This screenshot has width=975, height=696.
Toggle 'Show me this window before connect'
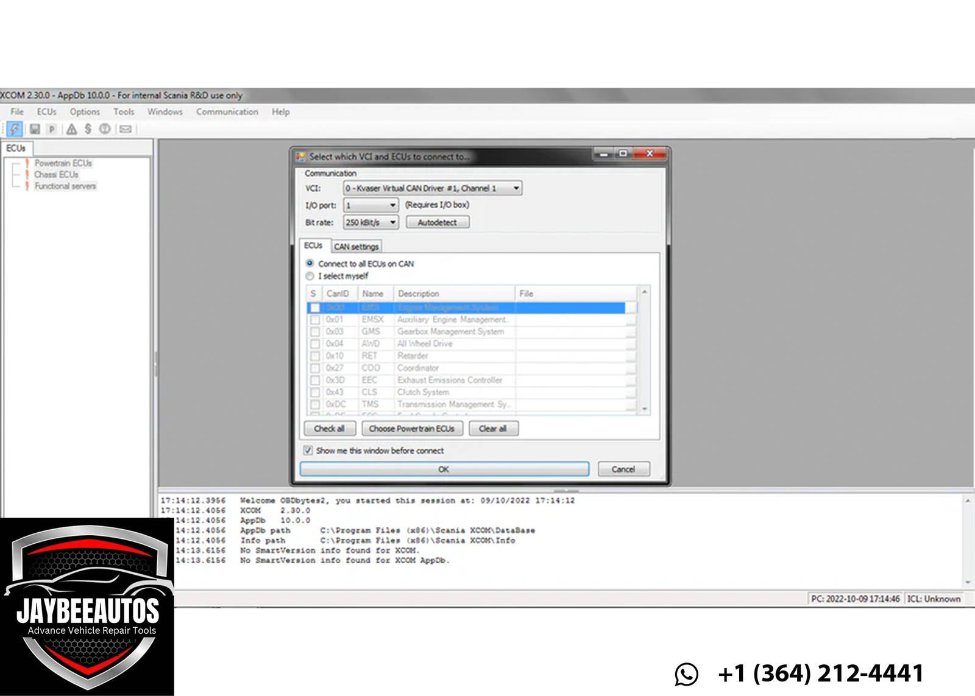[x=308, y=451]
